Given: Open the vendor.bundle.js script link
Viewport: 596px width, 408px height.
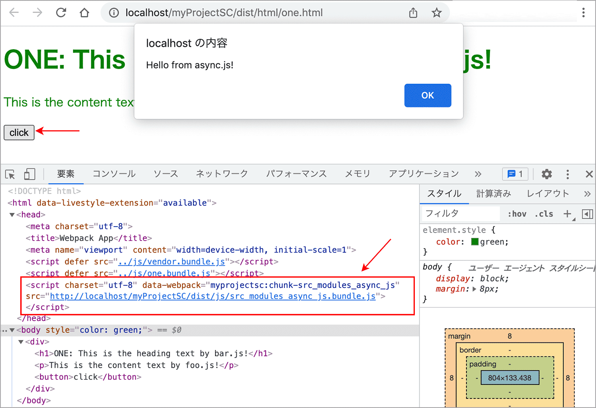Looking at the screenshot, I should pos(172,262).
